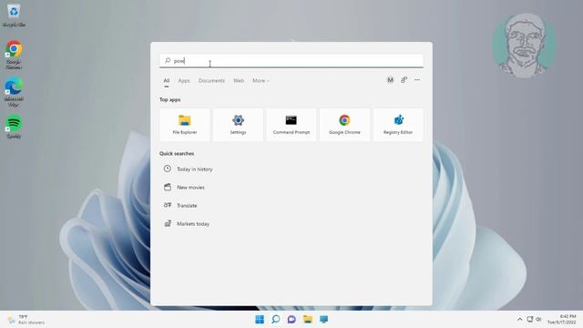Open the Recycle Bin desktop icon

click(14, 15)
